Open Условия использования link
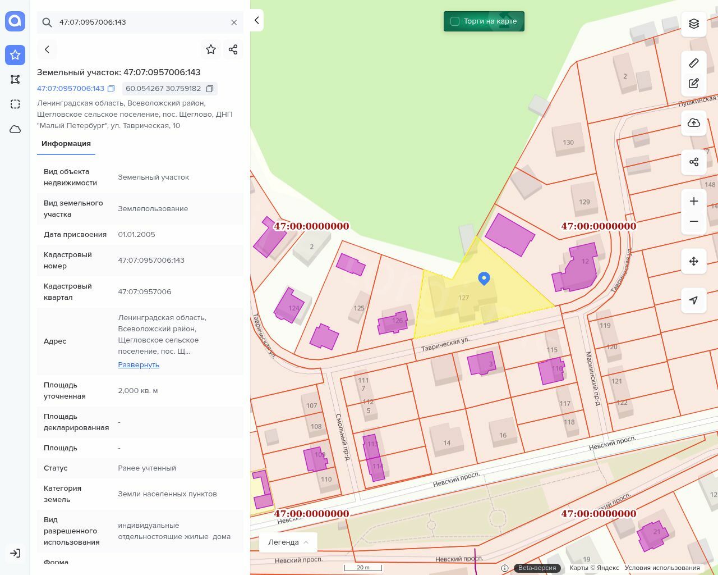The width and height of the screenshot is (718, 575). 662,568
